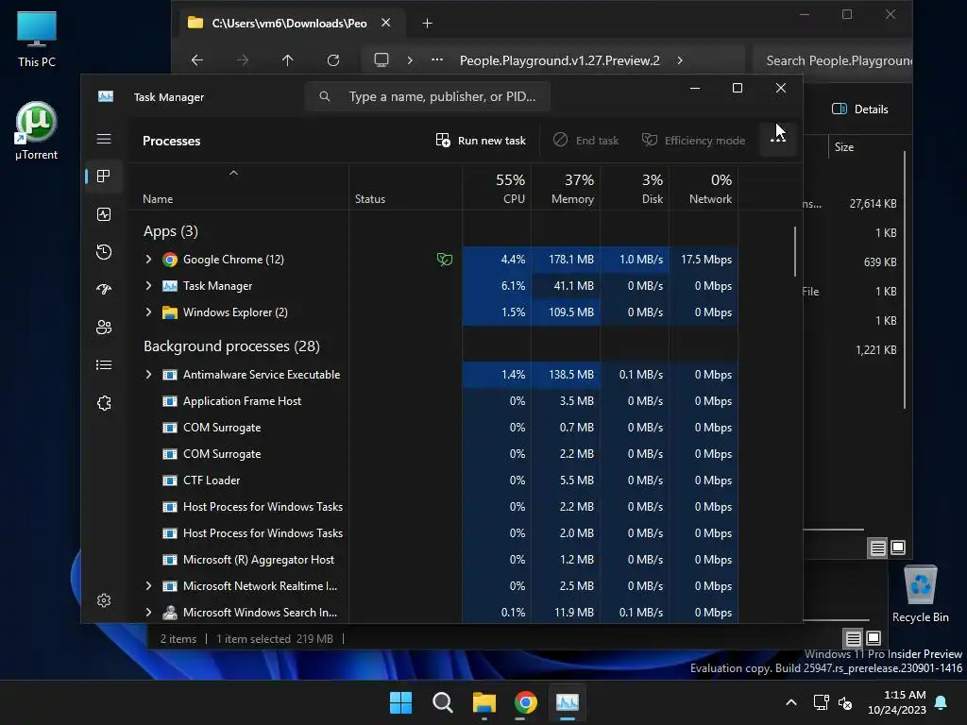Open the µTorrent desktop shortcut
Screen dimensions: 967x725
point(37,130)
